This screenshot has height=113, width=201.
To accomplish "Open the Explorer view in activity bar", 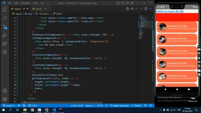I will pos(5,10).
